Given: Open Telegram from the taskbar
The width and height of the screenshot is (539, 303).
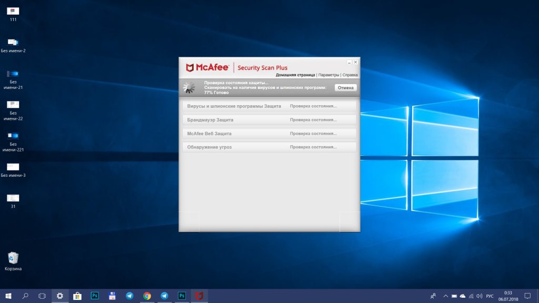Looking at the screenshot, I should click(128, 296).
